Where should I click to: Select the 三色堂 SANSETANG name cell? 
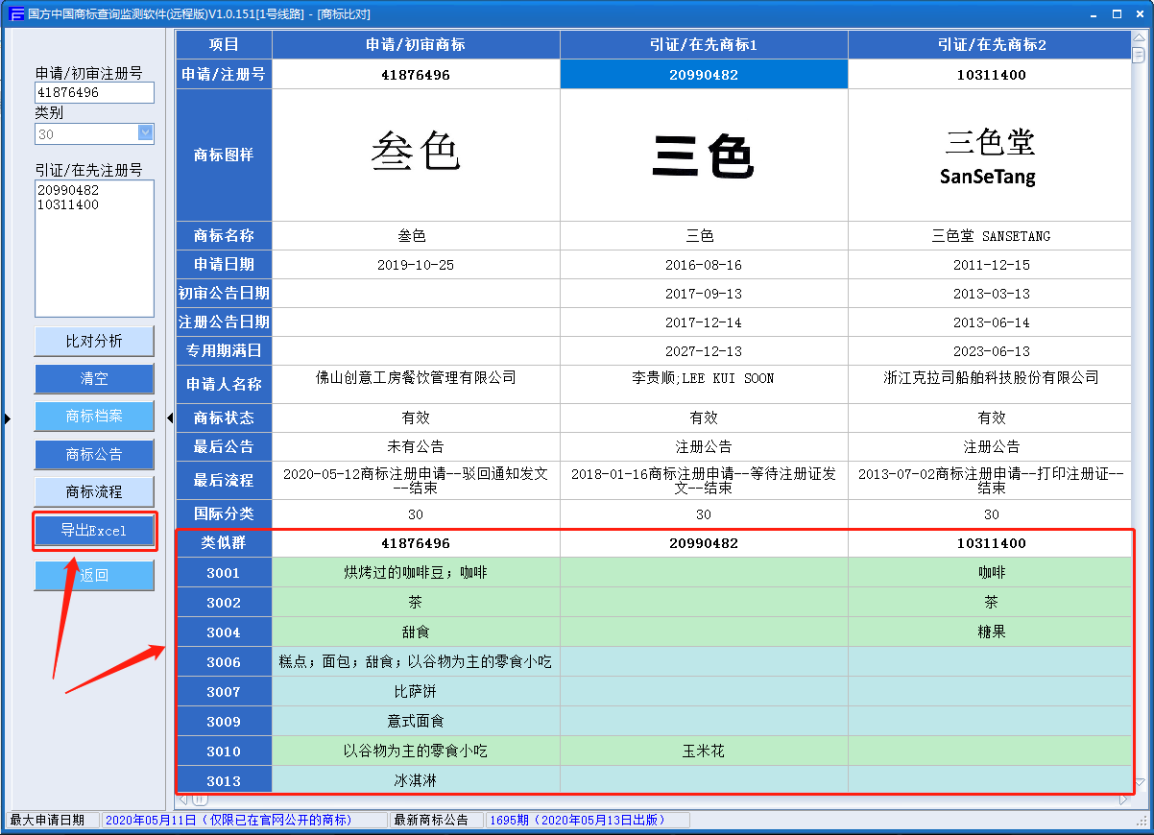(x=991, y=236)
